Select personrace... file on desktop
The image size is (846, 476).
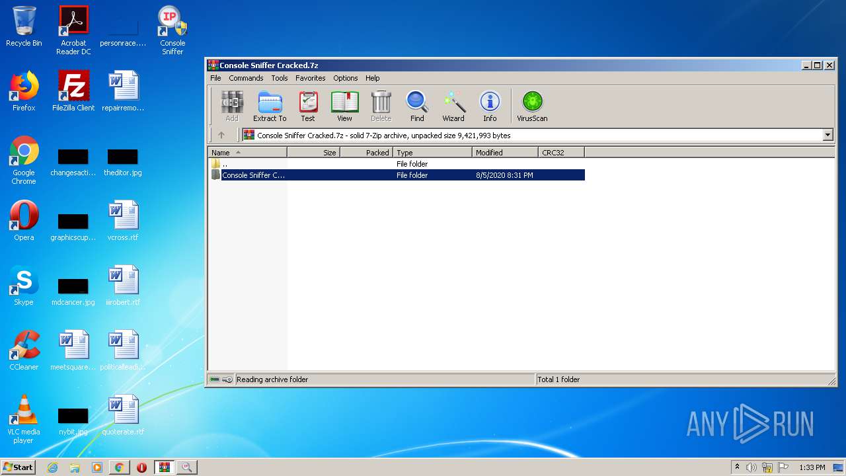point(123,33)
